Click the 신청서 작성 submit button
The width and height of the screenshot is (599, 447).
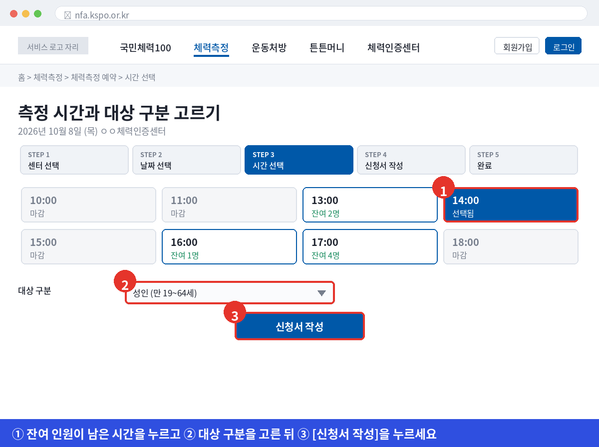click(x=299, y=327)
